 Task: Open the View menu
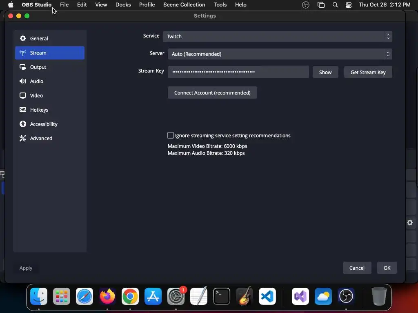(101, 4)
